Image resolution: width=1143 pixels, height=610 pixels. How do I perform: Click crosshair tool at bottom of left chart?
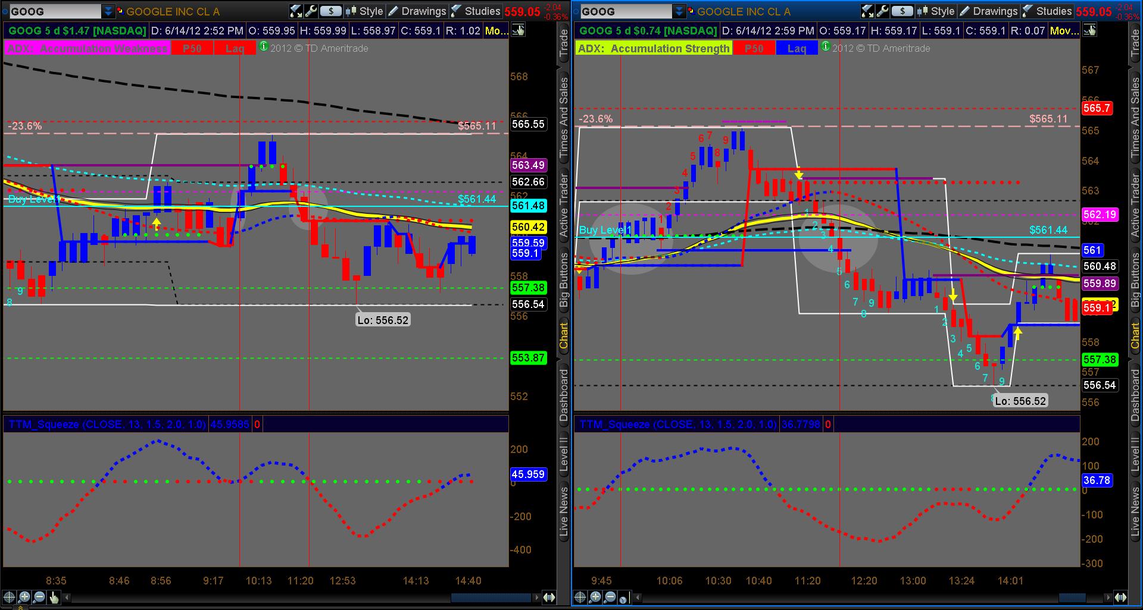tap(10, 598)
